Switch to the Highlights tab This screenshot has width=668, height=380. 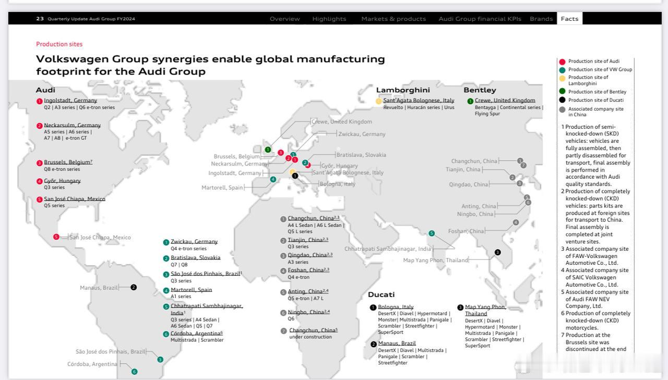point(329,19)
